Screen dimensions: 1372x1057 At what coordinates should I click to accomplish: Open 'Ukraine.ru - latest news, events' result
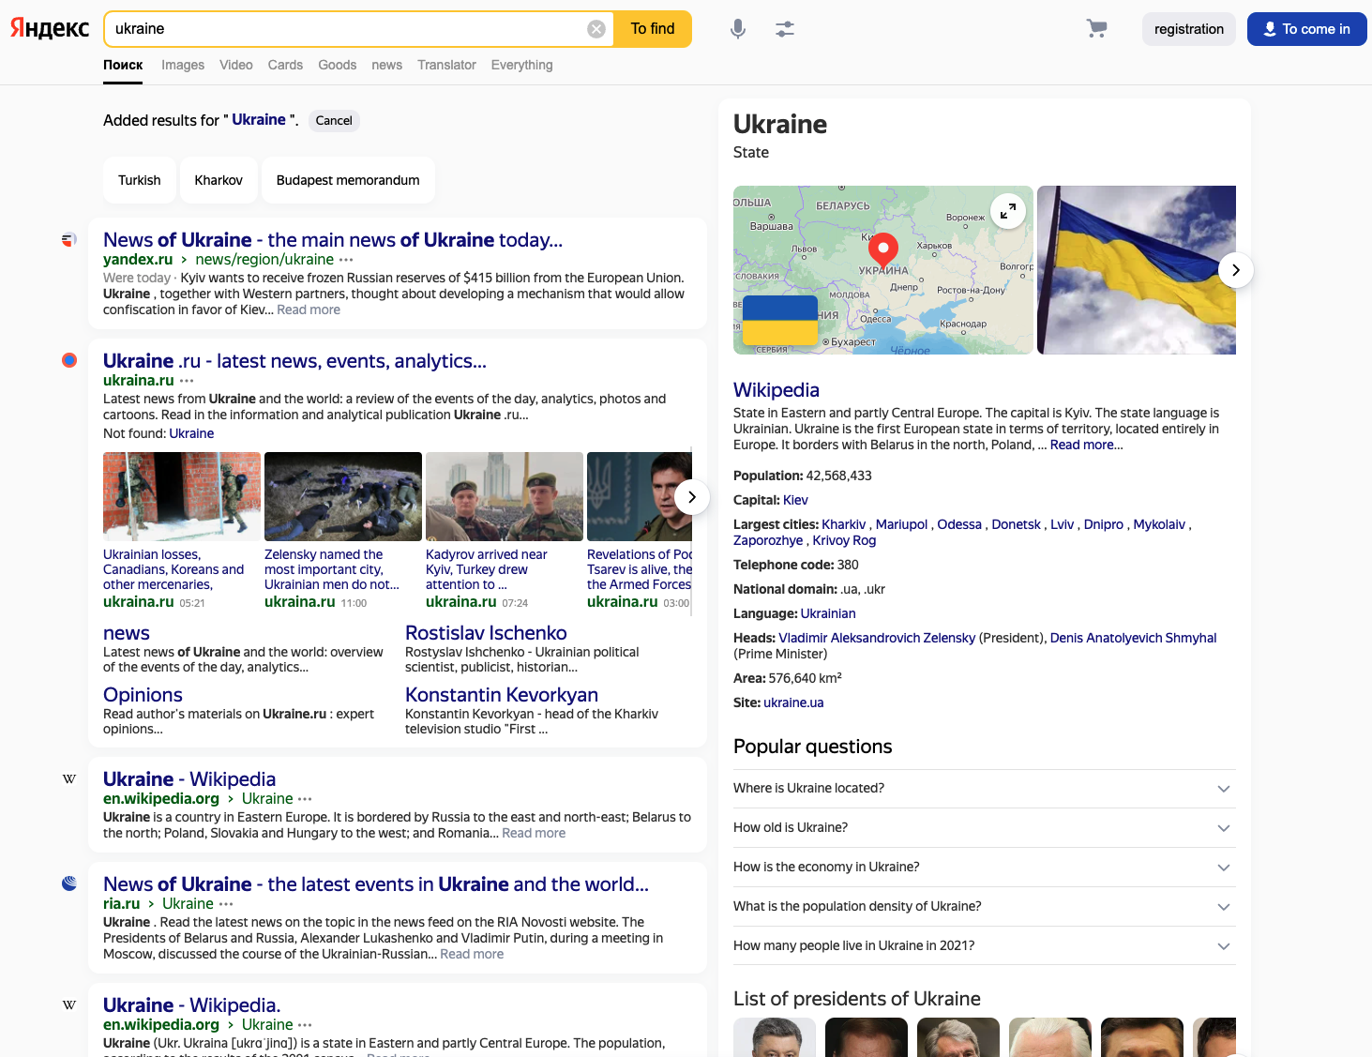tap(294, 361)
